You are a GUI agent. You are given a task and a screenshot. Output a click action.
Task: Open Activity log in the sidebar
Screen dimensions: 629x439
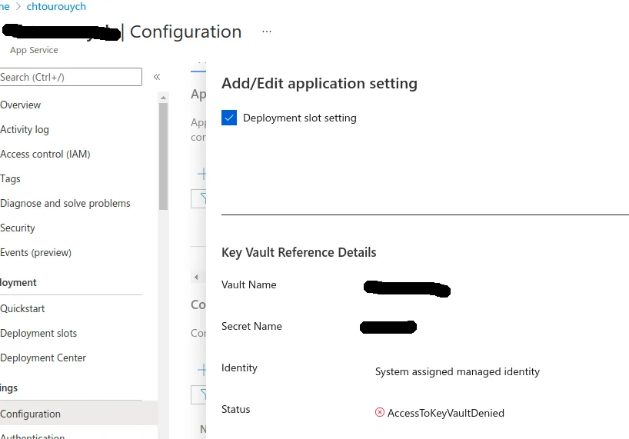pos(25,129)
